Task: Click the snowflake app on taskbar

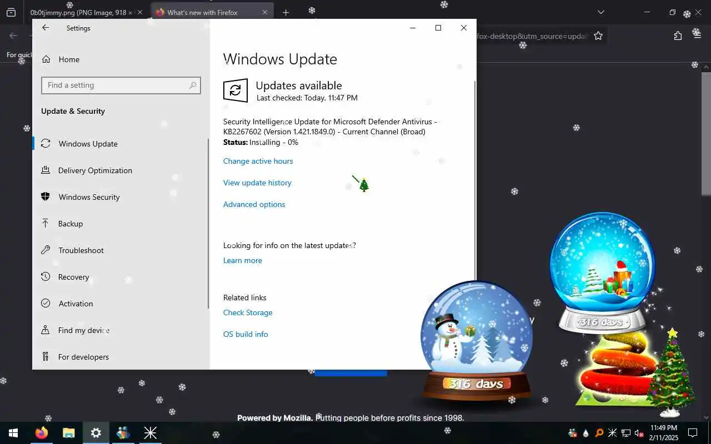Action: click(x=151, y=433)
